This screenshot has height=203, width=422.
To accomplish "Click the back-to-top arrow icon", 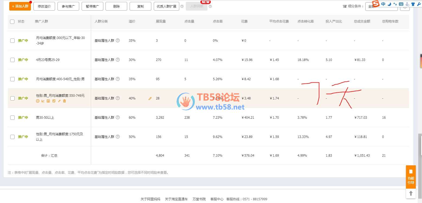I will tap(411, 193).
